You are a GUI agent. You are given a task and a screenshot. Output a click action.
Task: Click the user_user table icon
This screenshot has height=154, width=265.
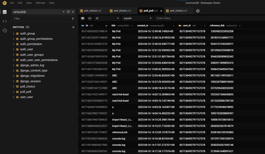(x=17, y=97)
